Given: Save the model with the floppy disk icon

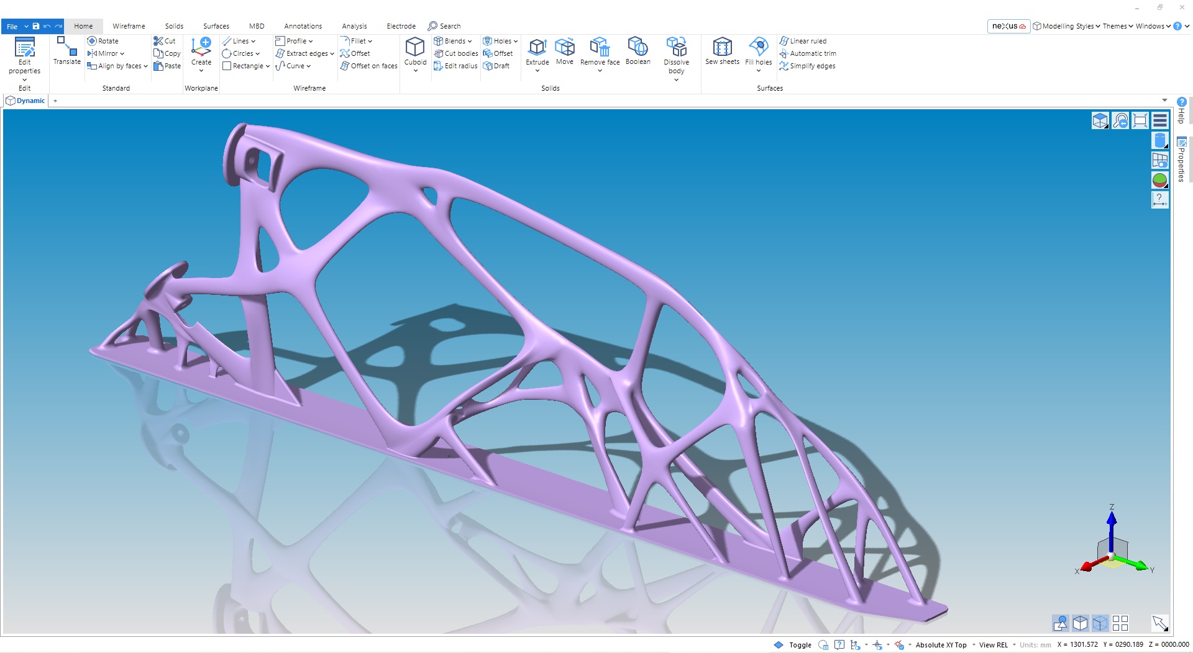Looking at the screenshot, I should [36, 26].
